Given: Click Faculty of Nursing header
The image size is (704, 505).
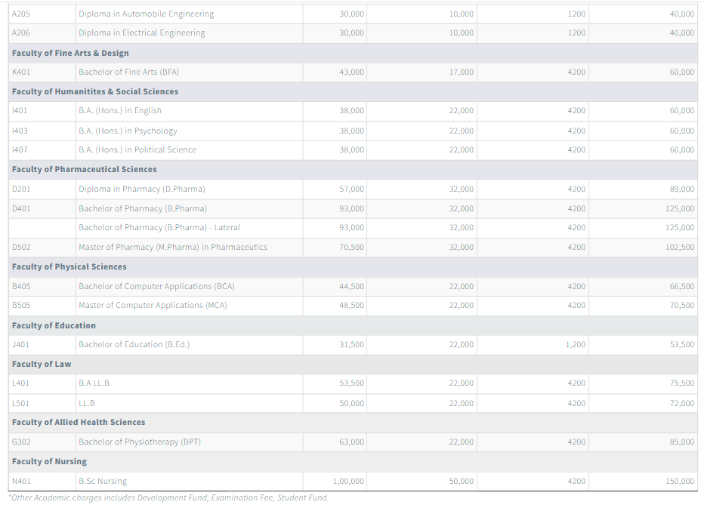Looking at the screenshot, I should [49, 461].
